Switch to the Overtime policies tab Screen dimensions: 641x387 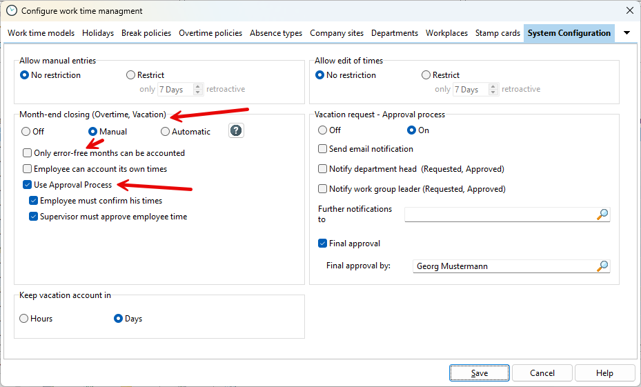[x=210, y=33]
